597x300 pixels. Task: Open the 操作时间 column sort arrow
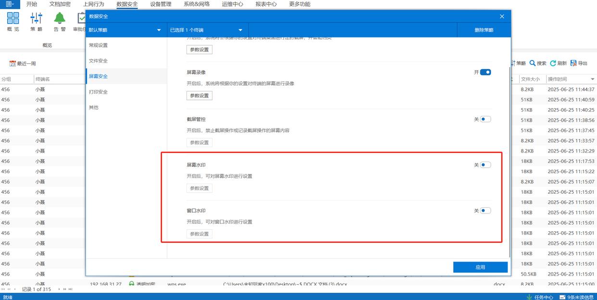(x=592, y=79)
